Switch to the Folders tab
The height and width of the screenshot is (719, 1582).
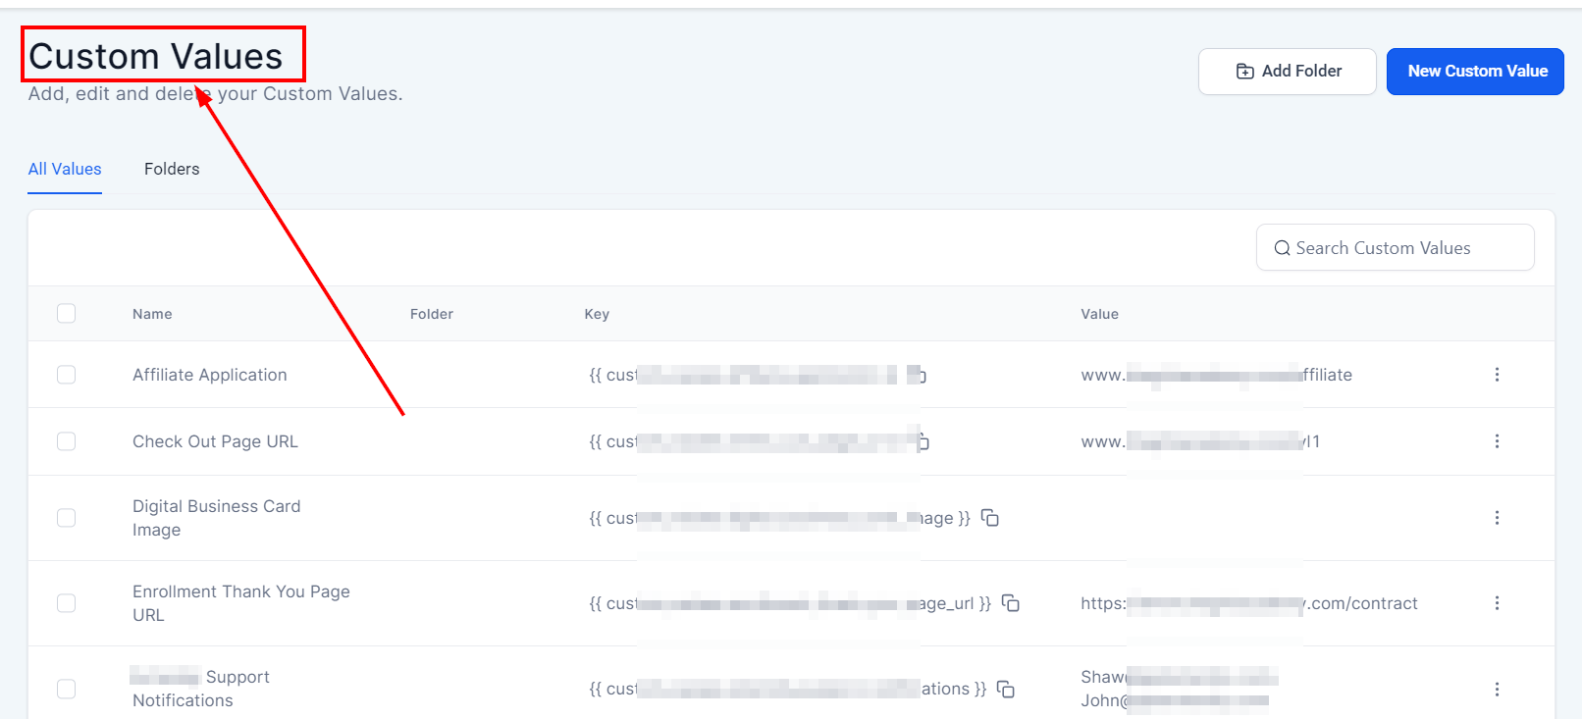coord(172,169)
